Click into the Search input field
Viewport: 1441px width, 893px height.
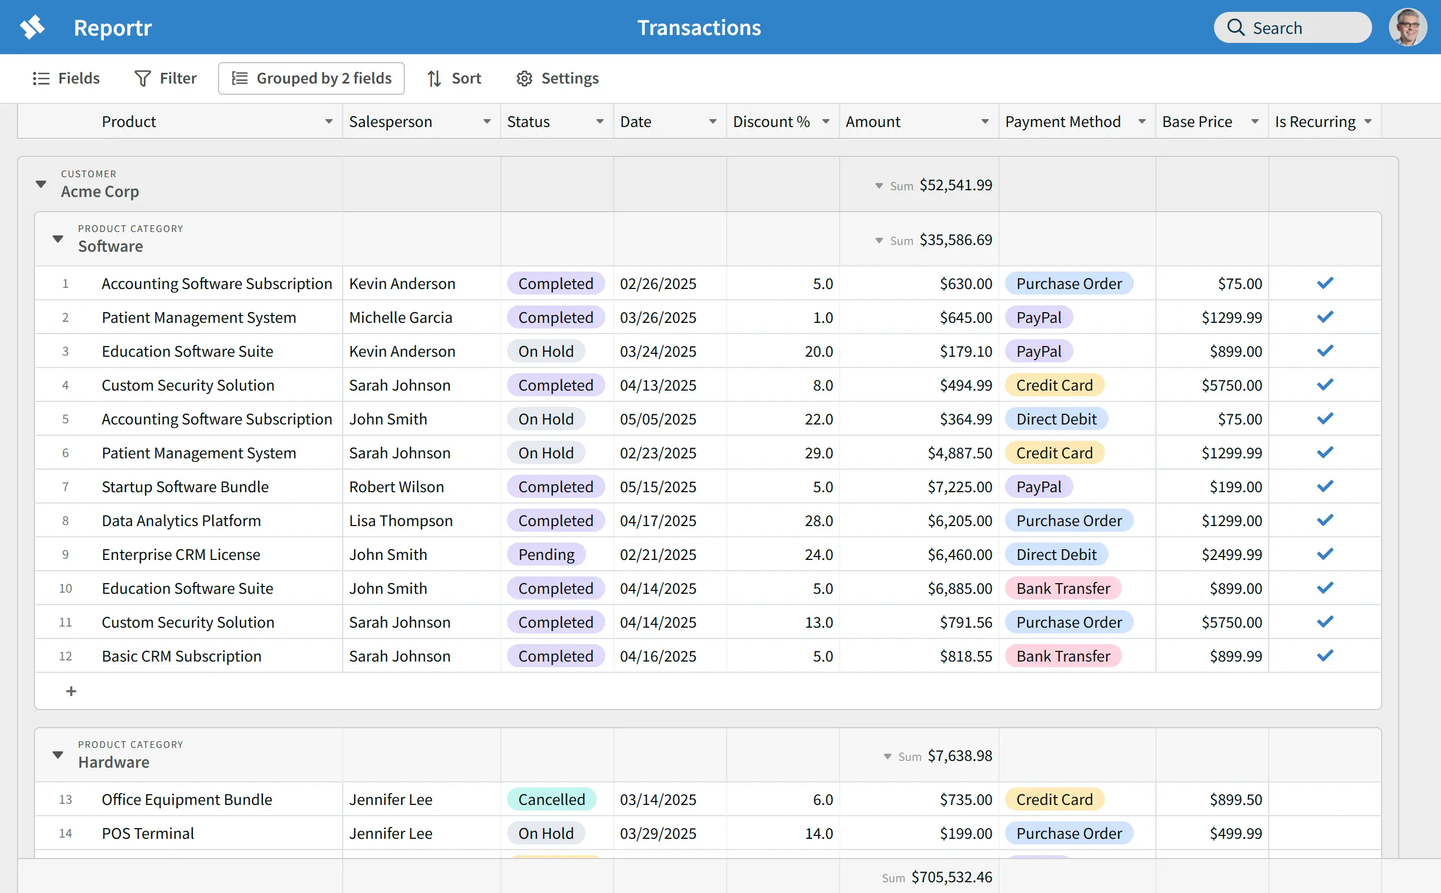1305,28
